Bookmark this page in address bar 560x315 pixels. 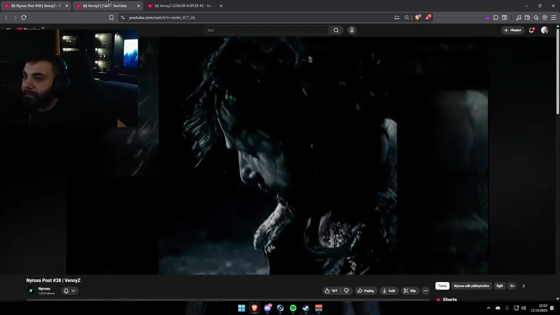coord(111,17)
